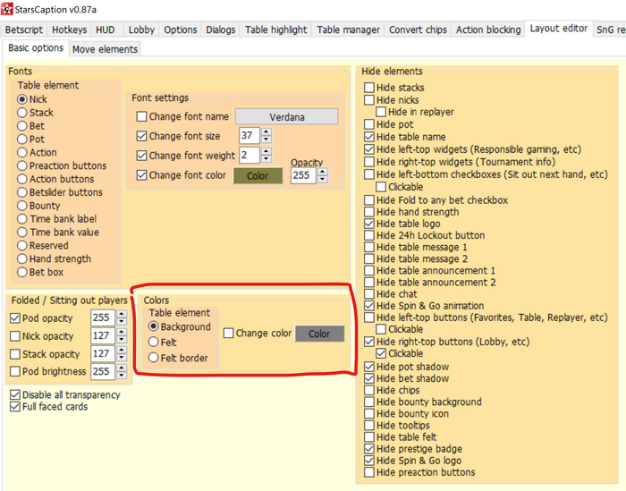Open the Table manager tab
This screenshot has width=626, height=491.
coord(348,30)
